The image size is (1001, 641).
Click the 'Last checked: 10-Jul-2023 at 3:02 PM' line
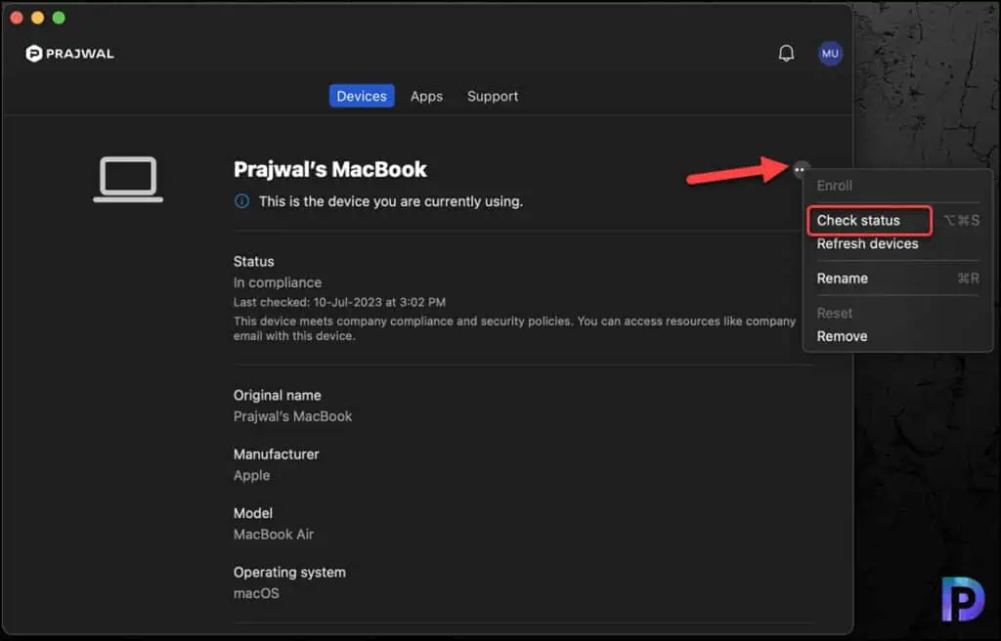(x=339, y=302)
